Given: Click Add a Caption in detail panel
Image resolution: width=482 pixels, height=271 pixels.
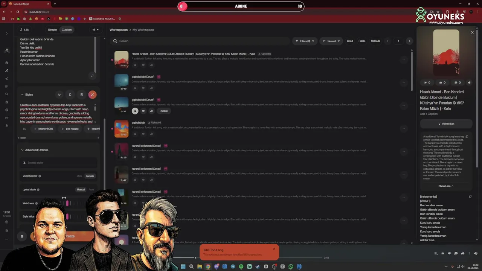Looking at the screenshot, I should (x=429, y=114).
